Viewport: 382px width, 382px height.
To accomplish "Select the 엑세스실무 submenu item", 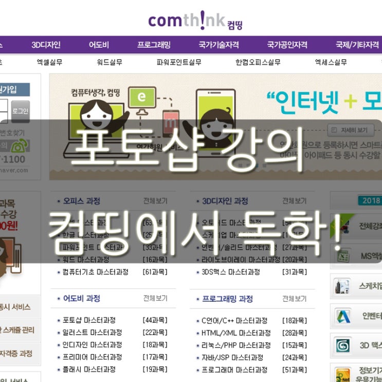I will point(331,62).
